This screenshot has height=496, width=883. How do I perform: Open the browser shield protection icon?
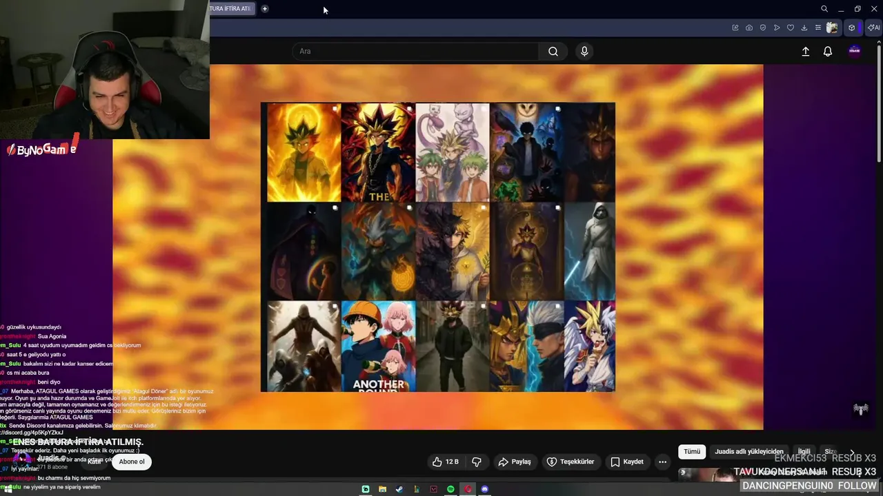763,28
